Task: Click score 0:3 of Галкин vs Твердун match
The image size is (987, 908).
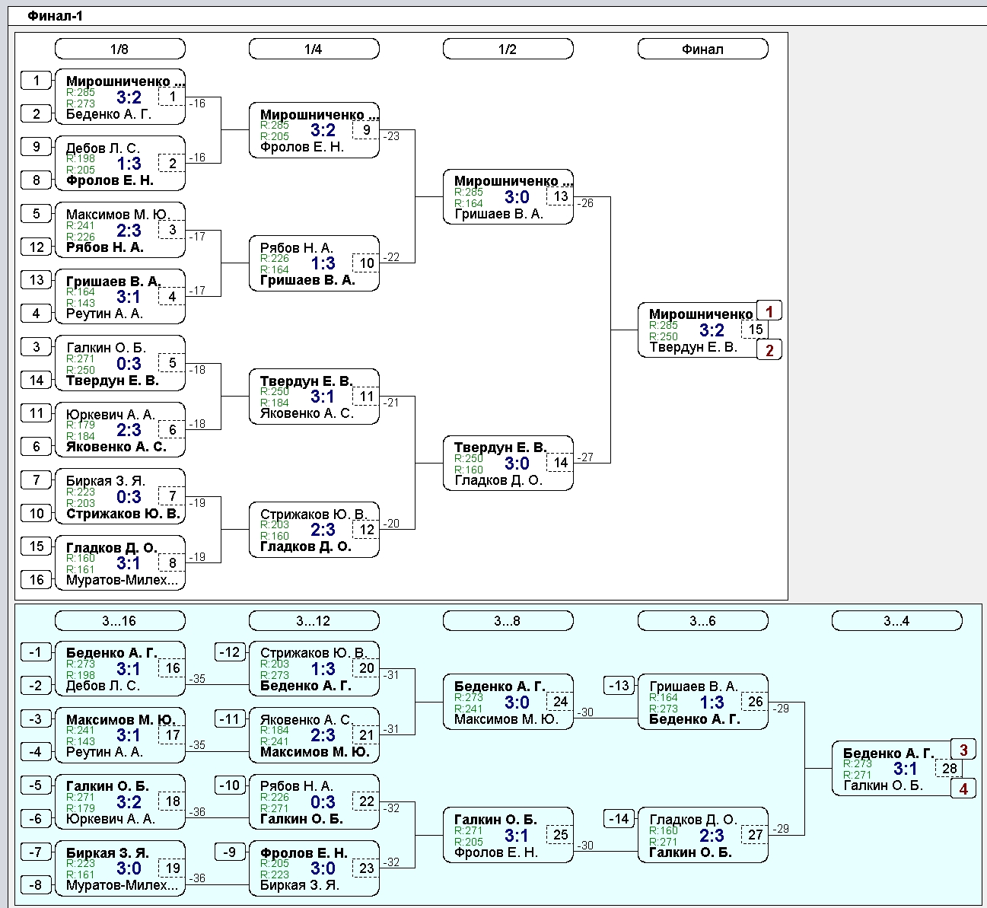Action: pos(129,364)
